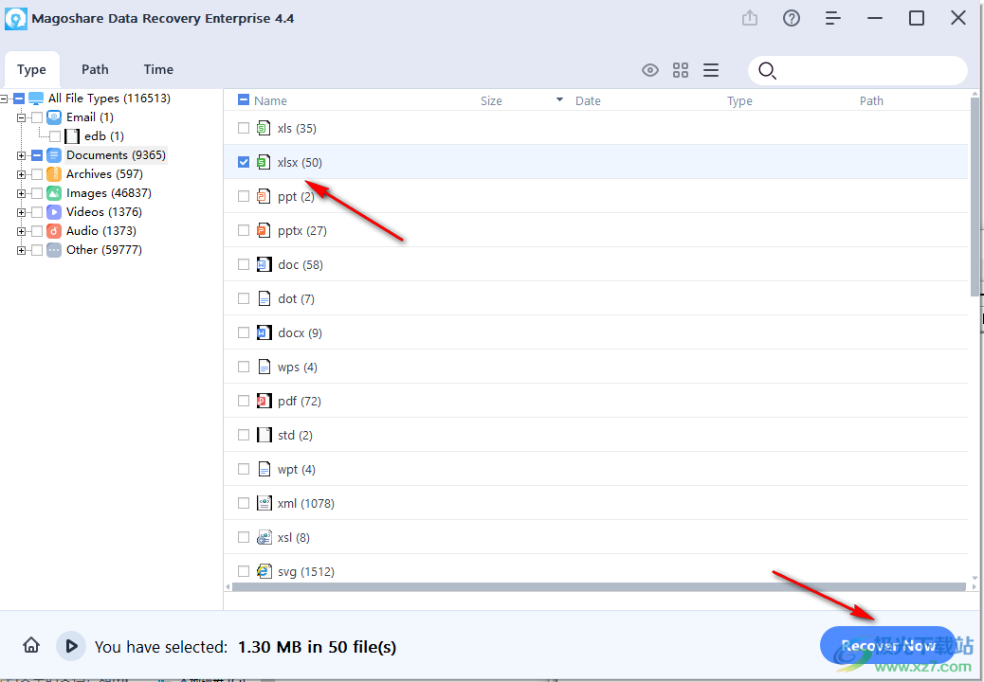Viewport: 984px width, 682px height.
Task: Click the pptx file type icon
Action: click(x=264, y=230)
